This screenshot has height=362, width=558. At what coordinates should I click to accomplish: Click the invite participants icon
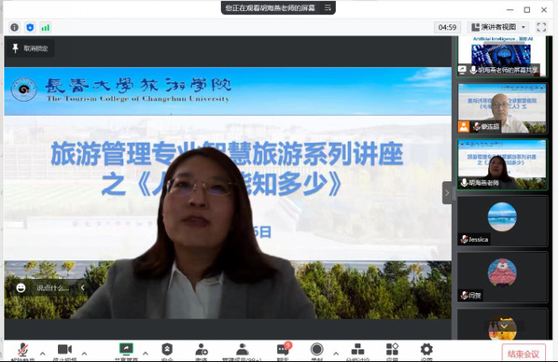pos(202,351)
